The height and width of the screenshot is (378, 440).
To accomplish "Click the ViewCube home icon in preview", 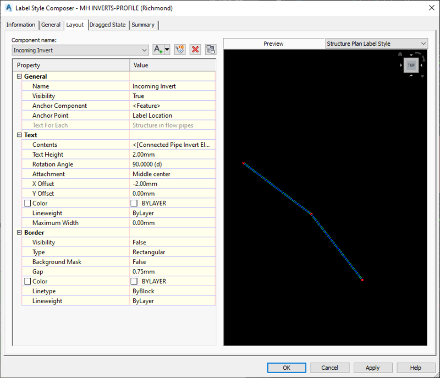I will pyautogui.click(x=400, y=54).
